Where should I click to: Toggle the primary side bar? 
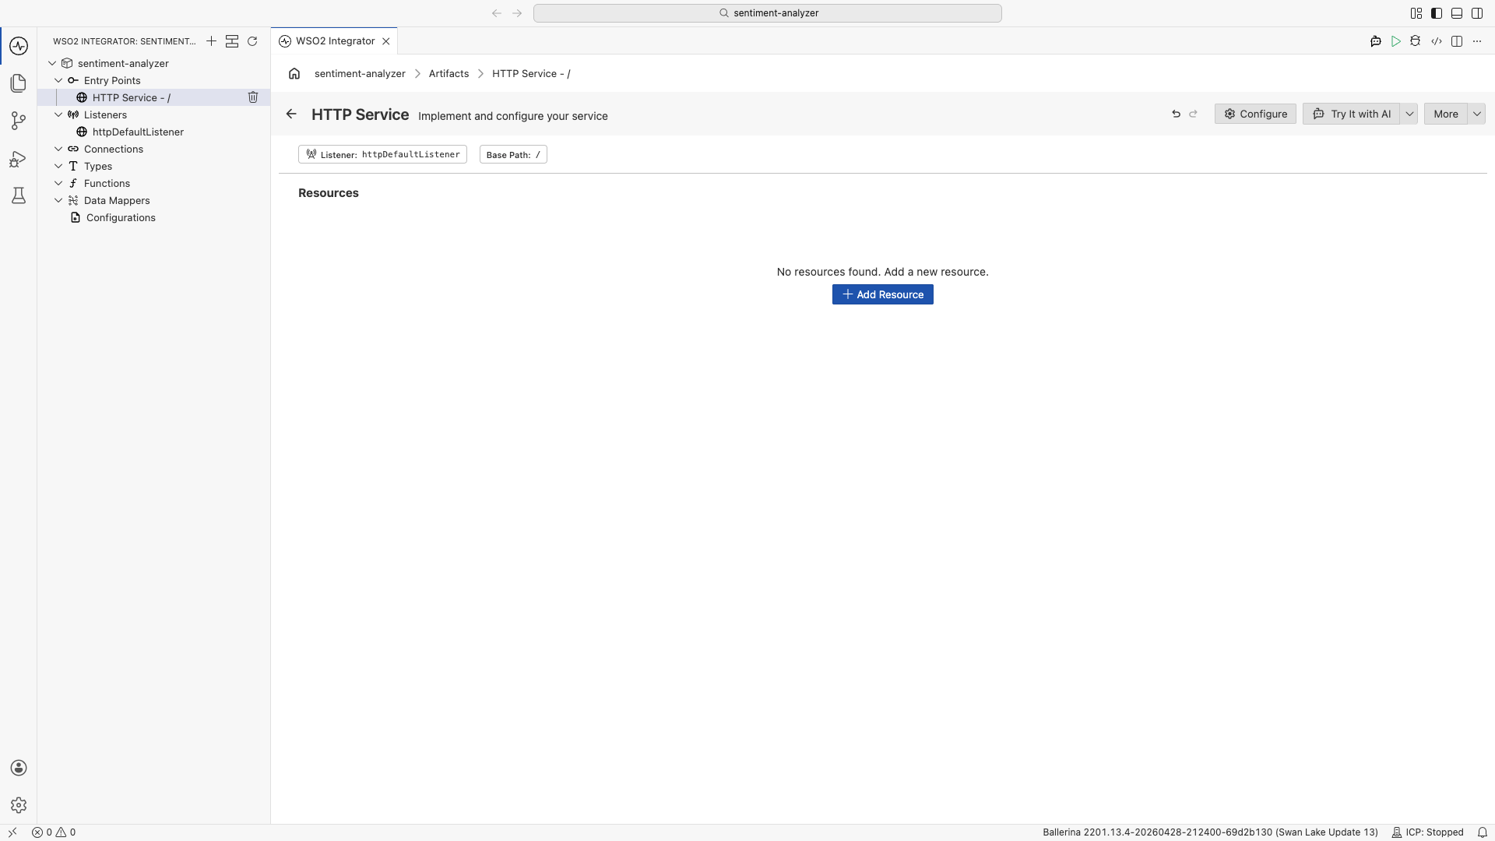coord(1437,13)
